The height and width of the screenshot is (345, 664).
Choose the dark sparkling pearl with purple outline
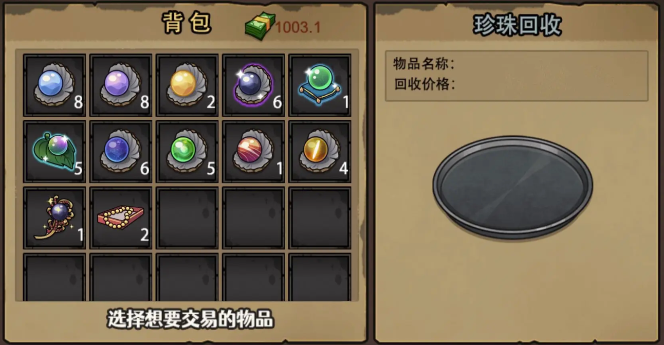tap(253, 85)
